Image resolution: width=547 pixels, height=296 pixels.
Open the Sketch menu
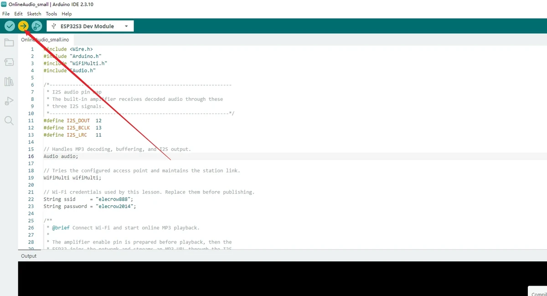pyautogui.click(x=34, y=14)
